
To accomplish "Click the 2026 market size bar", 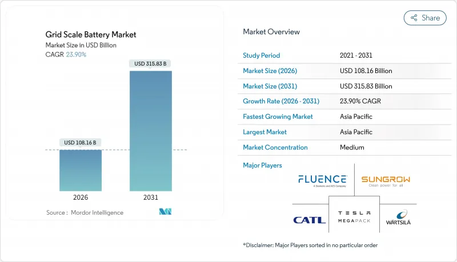I will [x=81, y=170].
